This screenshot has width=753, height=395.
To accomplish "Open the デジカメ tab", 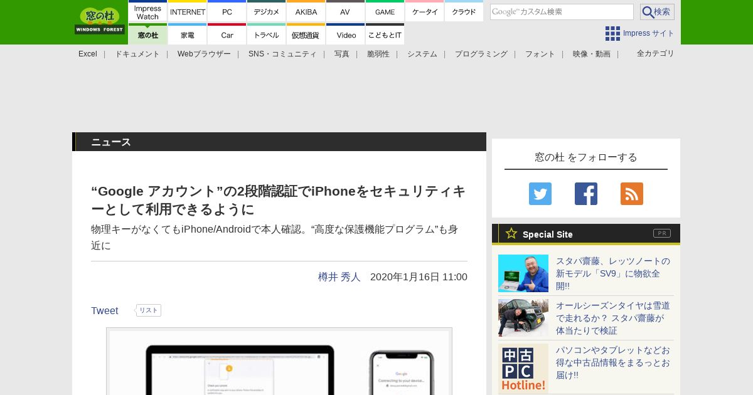I will coord(267,12).
